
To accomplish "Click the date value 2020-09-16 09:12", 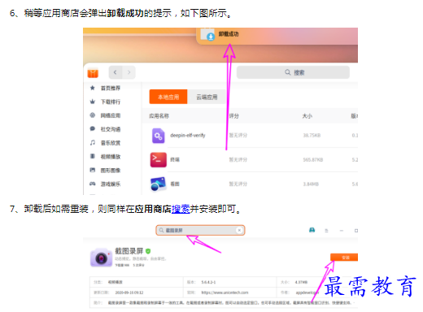I will tap(129, 292).
